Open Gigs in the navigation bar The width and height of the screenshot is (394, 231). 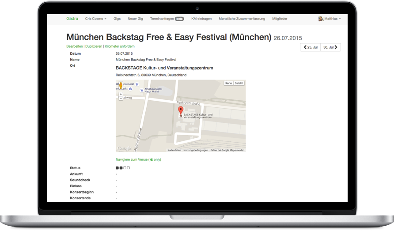117,19
